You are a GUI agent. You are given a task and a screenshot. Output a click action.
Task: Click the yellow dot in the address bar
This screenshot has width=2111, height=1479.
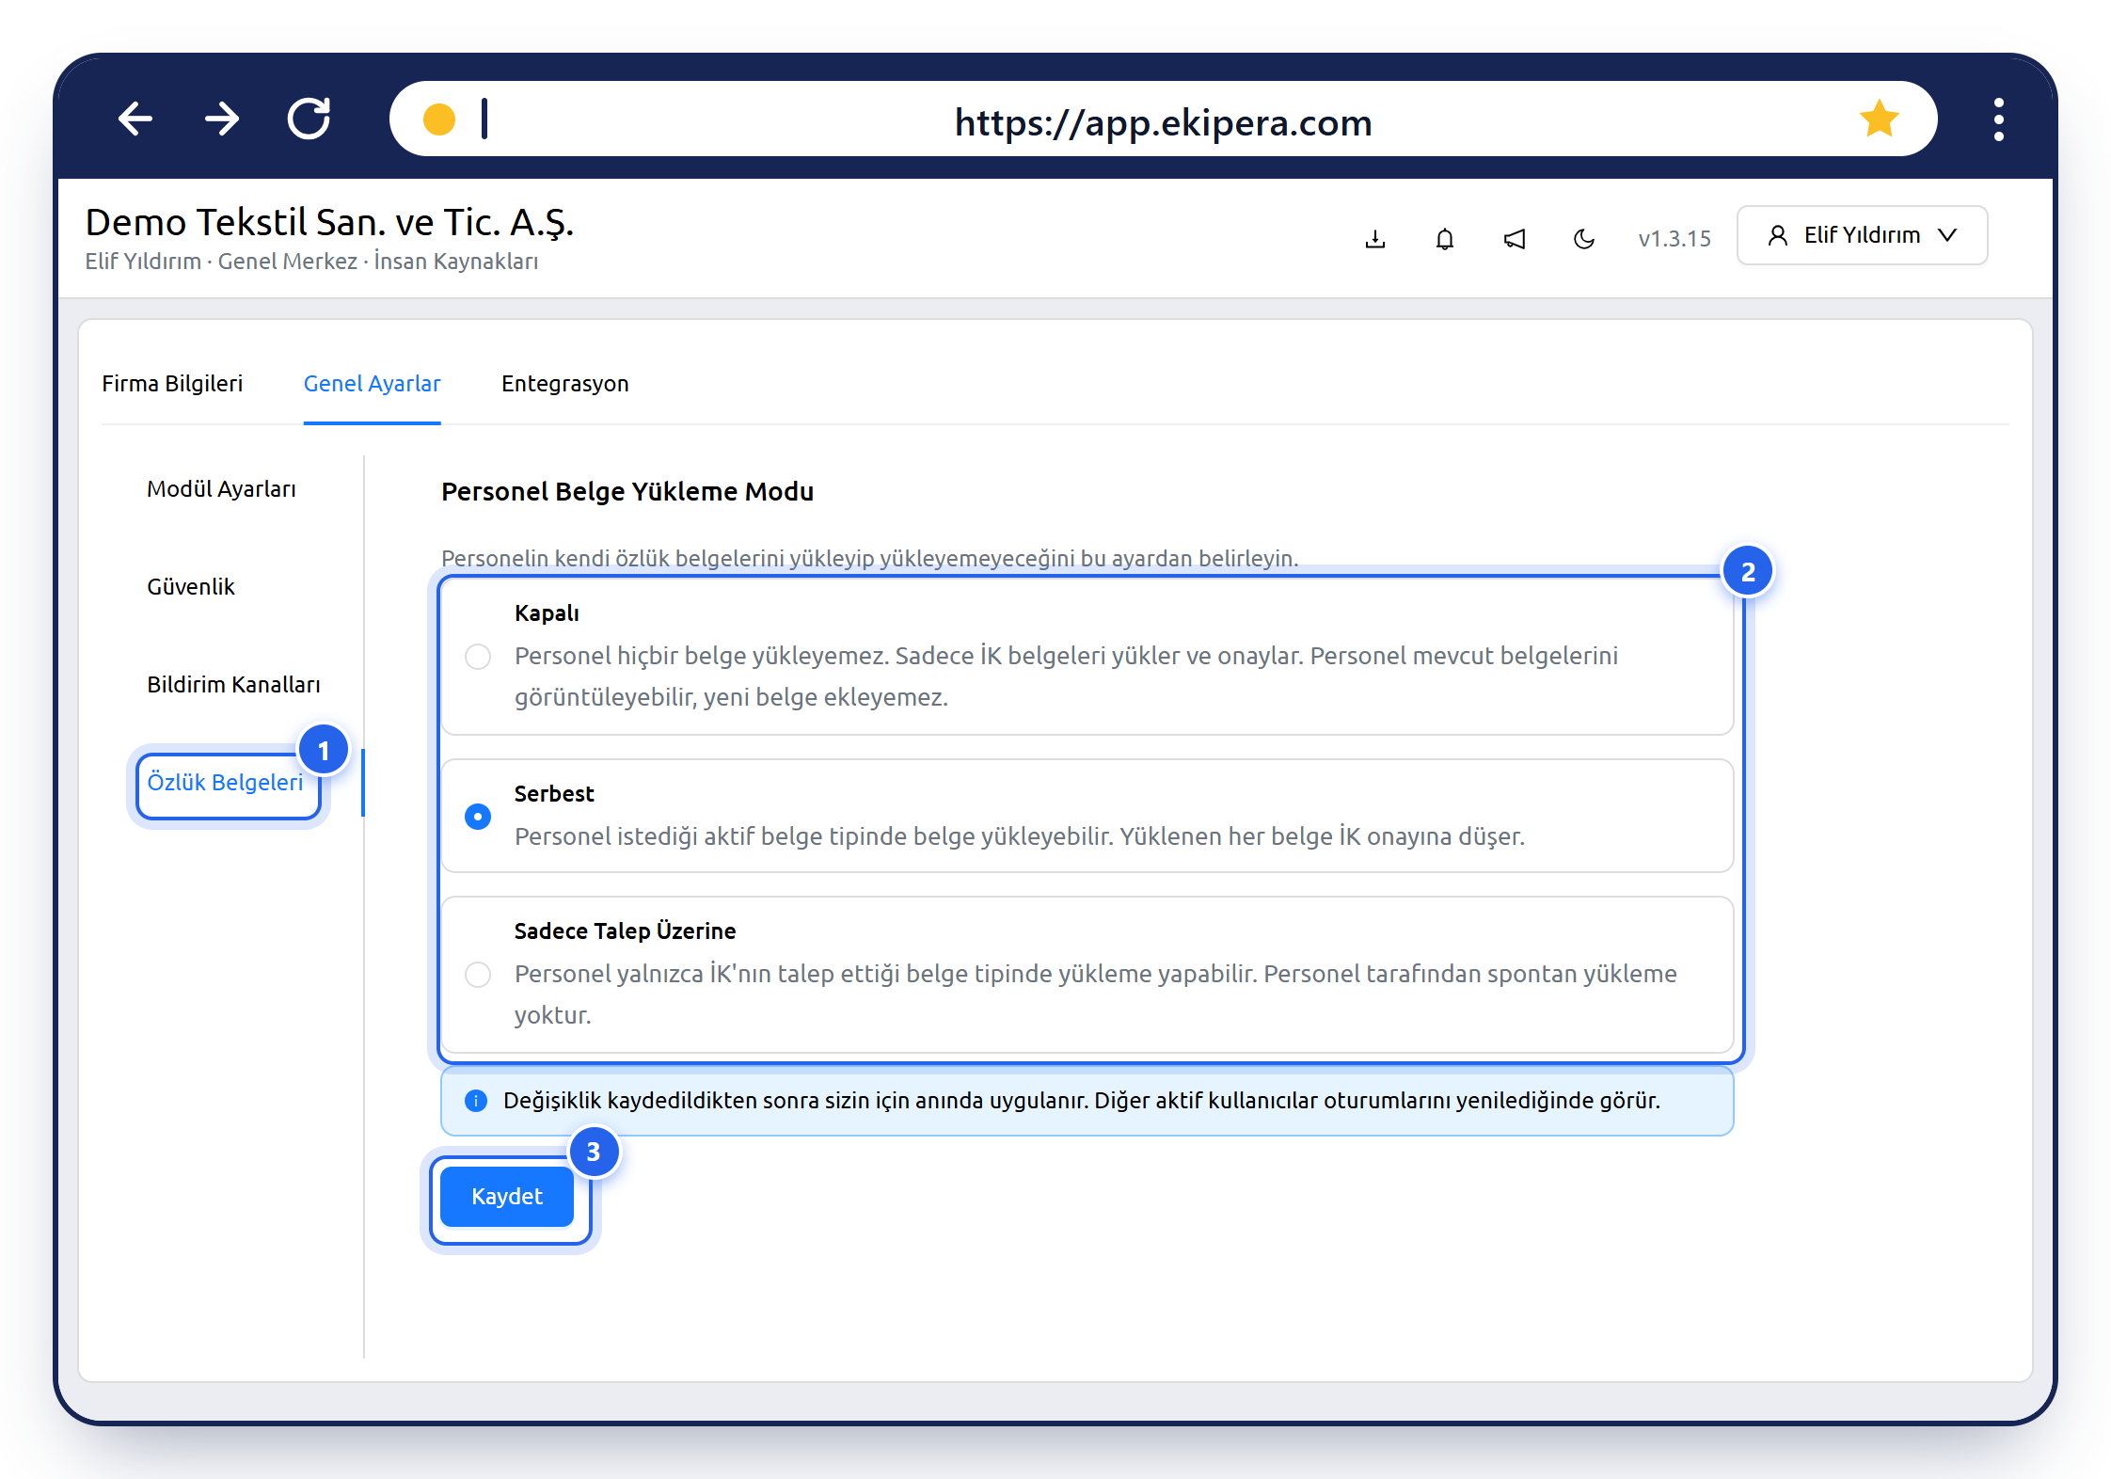(x=439, y=119)
